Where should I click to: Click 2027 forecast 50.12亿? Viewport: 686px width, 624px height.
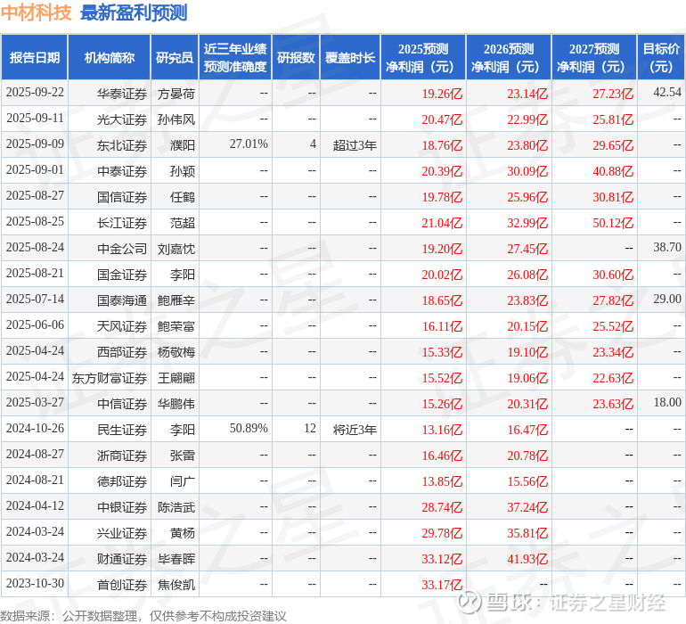[x=613, y=223]
